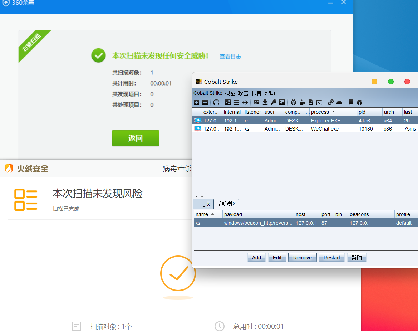Screen dimensions: 418x331
Task: Open help via the book icon
Action: (x=351, y=102)
